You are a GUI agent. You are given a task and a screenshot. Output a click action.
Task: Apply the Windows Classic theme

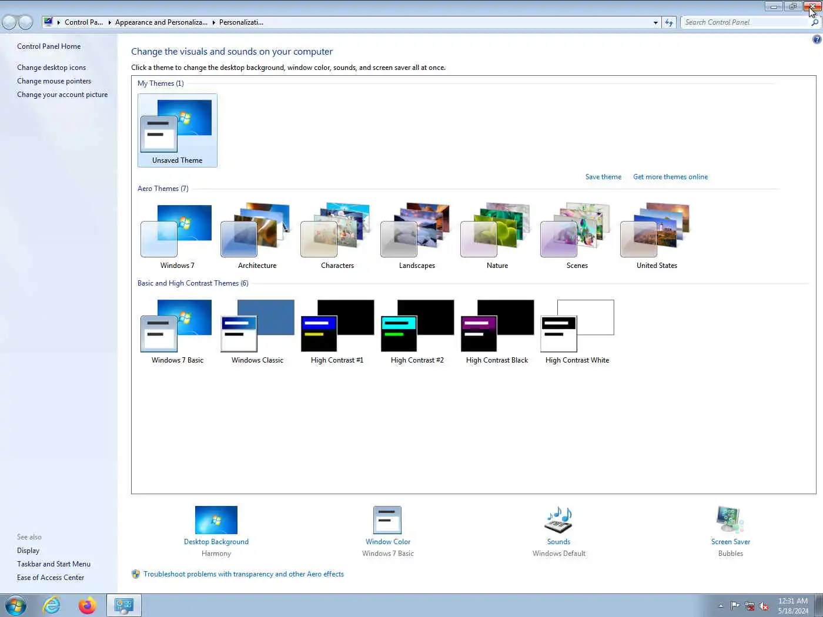click(x=257, y=331)
